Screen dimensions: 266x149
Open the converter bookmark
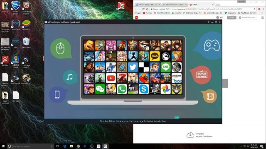(177, 13)
